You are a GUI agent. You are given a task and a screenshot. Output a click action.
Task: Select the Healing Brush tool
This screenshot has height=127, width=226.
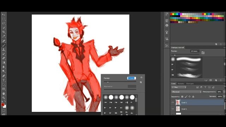tap(4, 41)
